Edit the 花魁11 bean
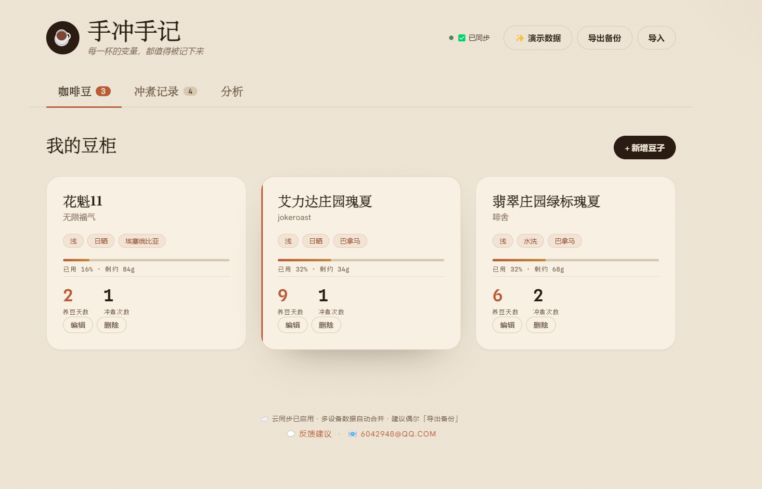The height and width of the screenshot is (489, 762). point(78,325)
